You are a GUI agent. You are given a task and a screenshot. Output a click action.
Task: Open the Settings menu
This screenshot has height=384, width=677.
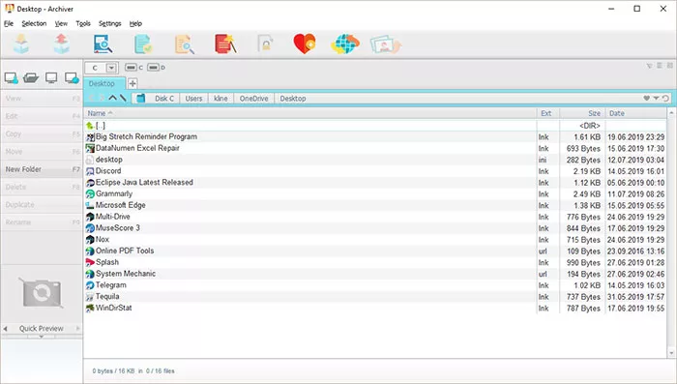click(x=109, y=23)
